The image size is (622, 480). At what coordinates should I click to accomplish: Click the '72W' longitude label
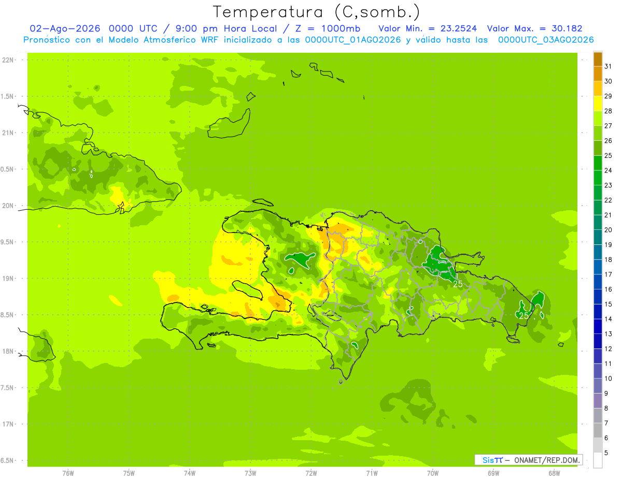pos(311,473)
